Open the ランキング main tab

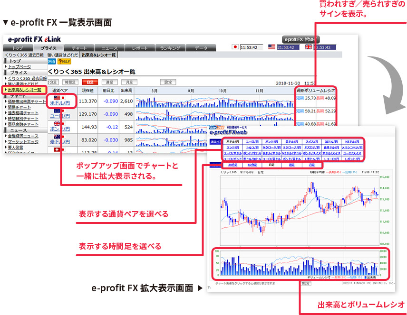[170, 48]
